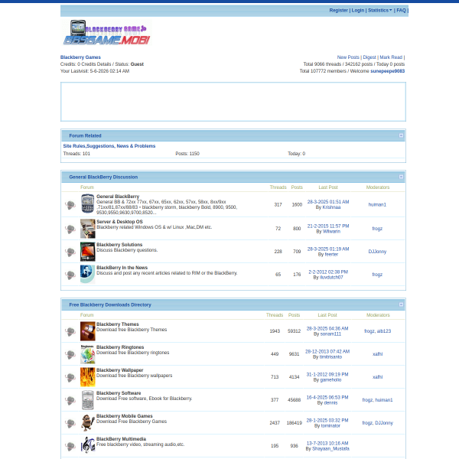The height and width of the screenshot is (459, 459).
Task: Open Server & Desktop OS forum title
Action: pos(119,222)
